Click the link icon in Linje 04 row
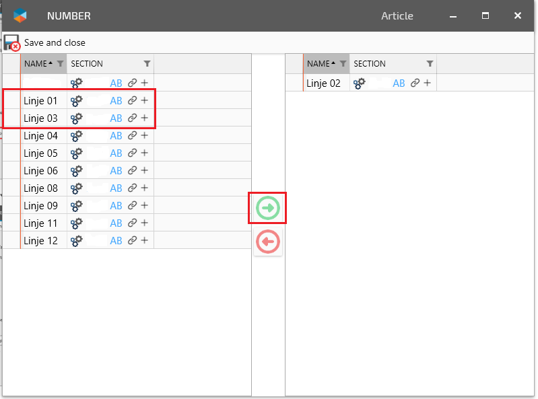This screenshot has height=399, width=538. coord(133,136)
